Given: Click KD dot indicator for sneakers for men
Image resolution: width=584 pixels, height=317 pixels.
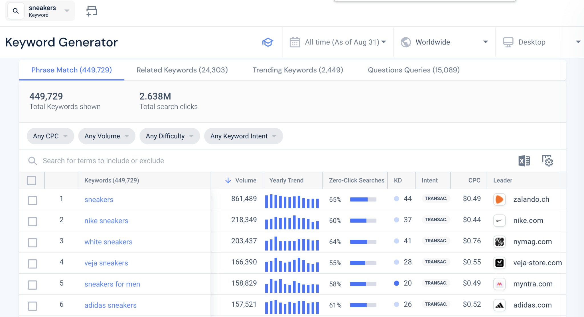Looking at the screenshot, I should click(396, 283).
